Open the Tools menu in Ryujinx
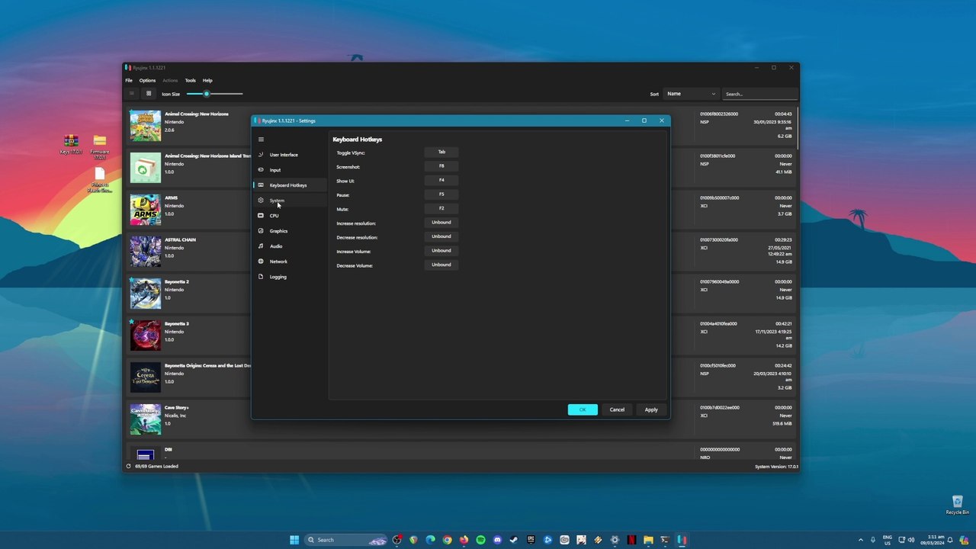This screenshot has height=549, width=976. (191, 80)
